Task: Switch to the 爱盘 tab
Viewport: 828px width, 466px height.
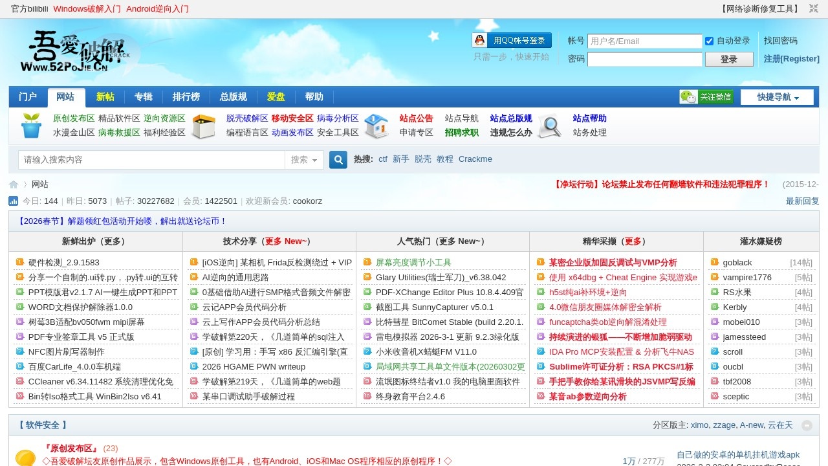Action: point(275,96)
